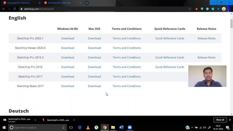Open Terms and Conditions for SketchUp Pro 2020.1
Viewport: 233px width, 131px height.
tap(127, 38)
